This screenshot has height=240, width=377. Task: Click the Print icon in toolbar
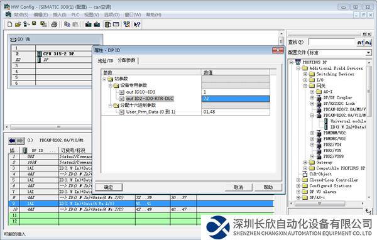54,25
